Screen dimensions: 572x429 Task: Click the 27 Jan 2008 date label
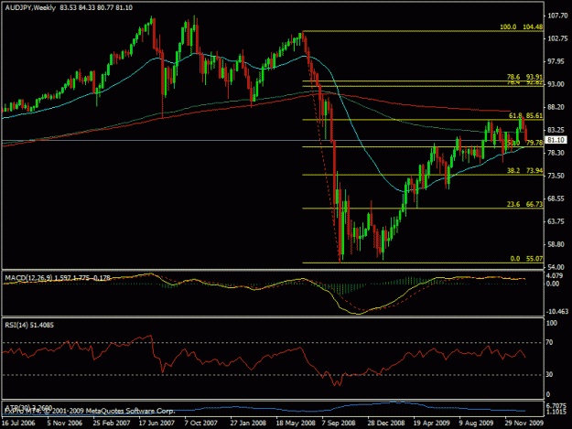[x=248, y=423]
